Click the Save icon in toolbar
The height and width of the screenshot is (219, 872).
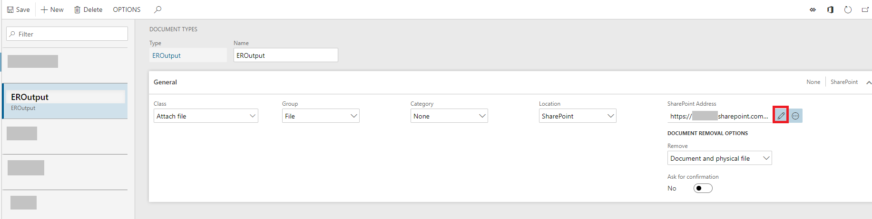coord(10,9)
